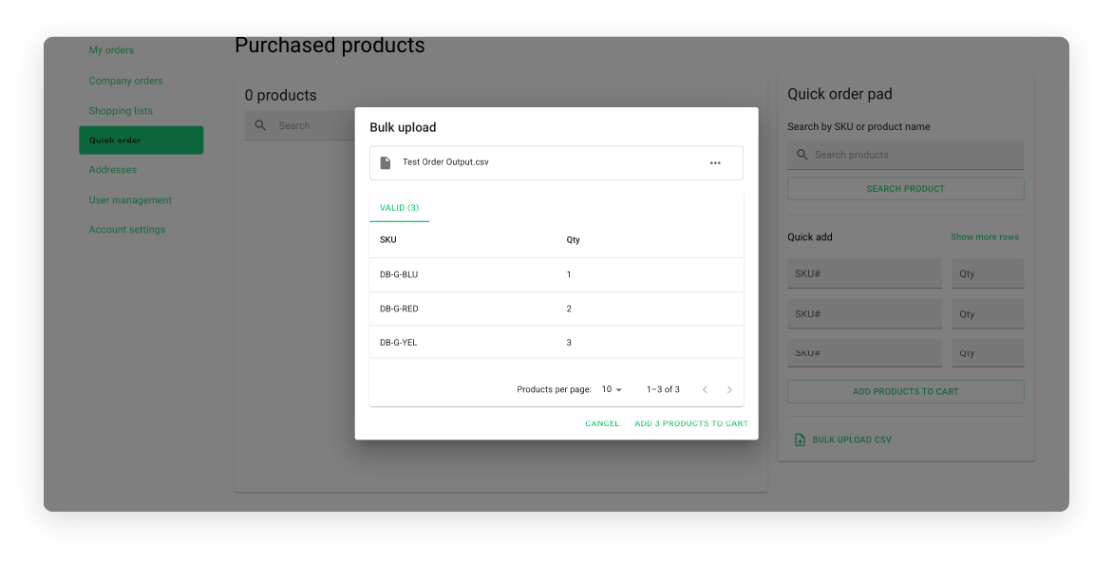Image resolution: width=1113 pixels, height=562 pixels.
Task: Select Quick order in sidebar
Action: coord(141,140)
